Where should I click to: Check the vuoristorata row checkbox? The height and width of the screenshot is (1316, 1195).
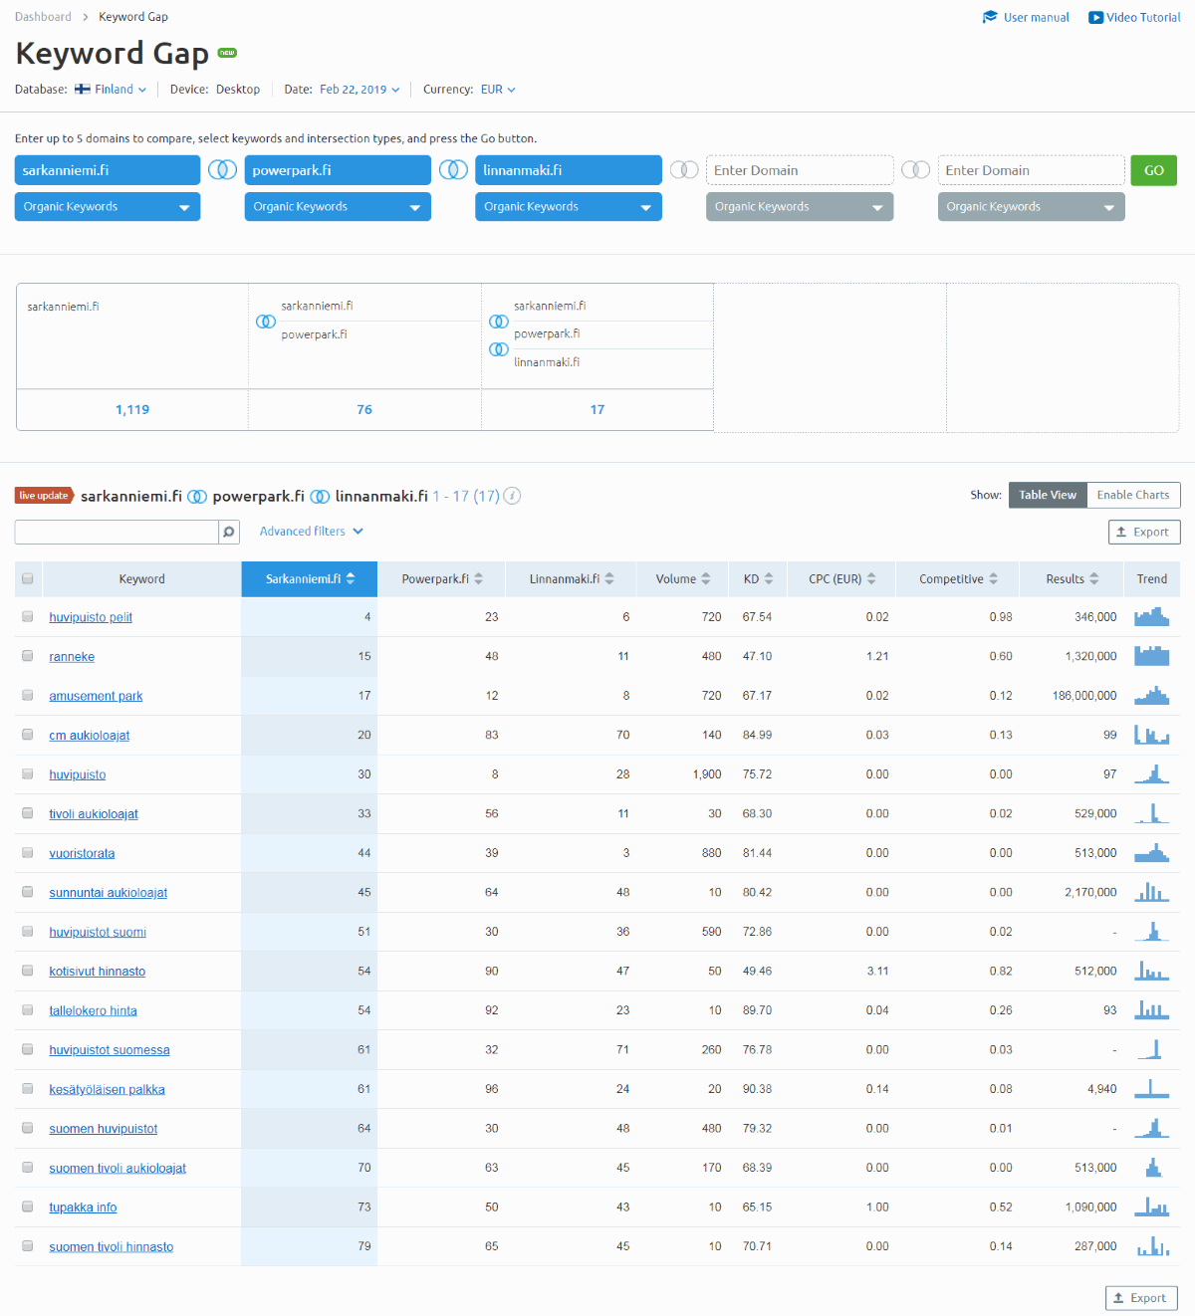(28, 853)
